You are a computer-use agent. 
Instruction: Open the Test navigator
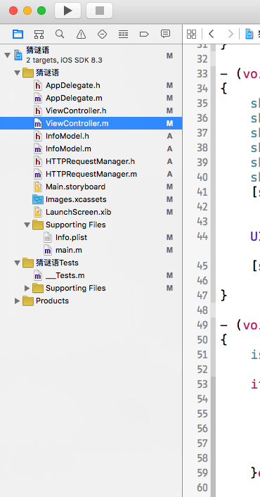[x=102, y=34]
